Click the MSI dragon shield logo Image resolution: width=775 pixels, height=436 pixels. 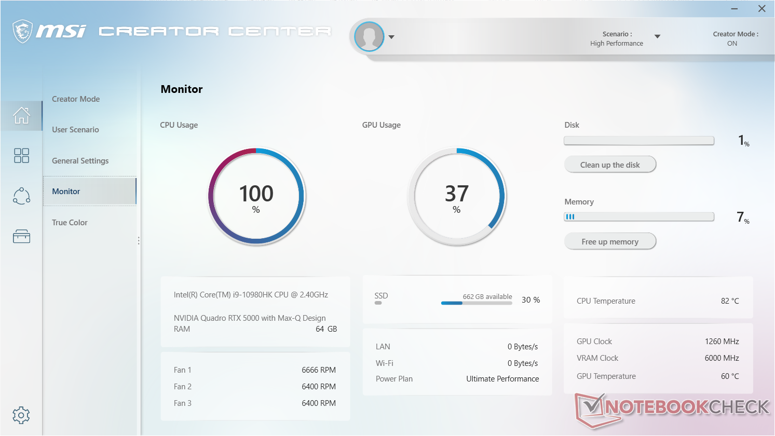click(x=22, y=31)
